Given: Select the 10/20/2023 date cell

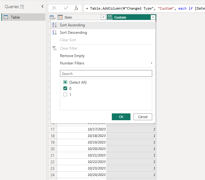Looking at the screenshot, I should (x=82, y=149).
